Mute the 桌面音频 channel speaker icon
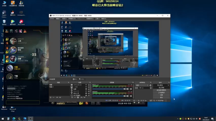Screen dimensions: 216x121 [x=128, y=96]
